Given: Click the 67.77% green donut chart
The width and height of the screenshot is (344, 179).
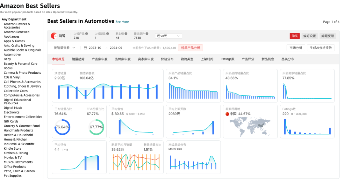Looking at the screenshot, I should 96,127.
